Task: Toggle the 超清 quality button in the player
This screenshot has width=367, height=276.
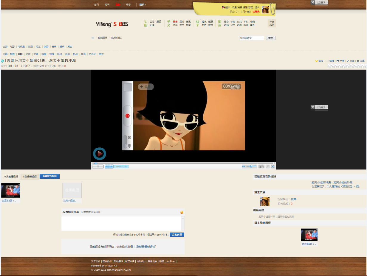Action: (261, 166)
